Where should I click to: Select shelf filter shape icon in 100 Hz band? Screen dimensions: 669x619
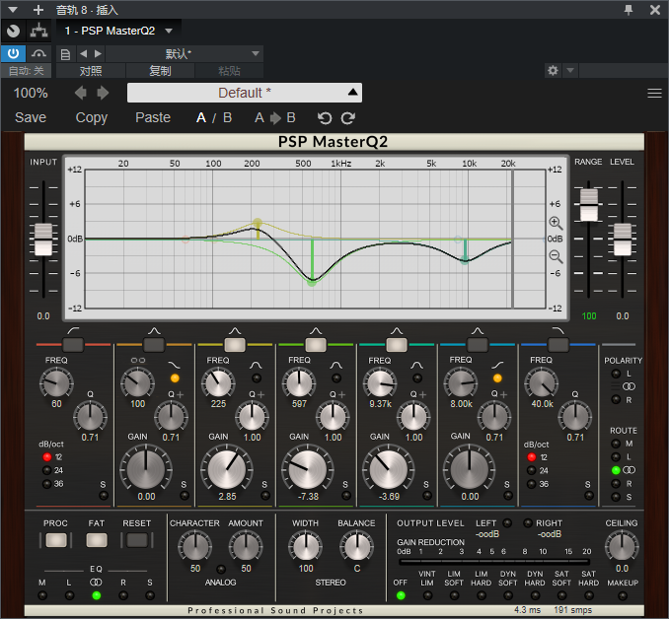click(174, 366)
